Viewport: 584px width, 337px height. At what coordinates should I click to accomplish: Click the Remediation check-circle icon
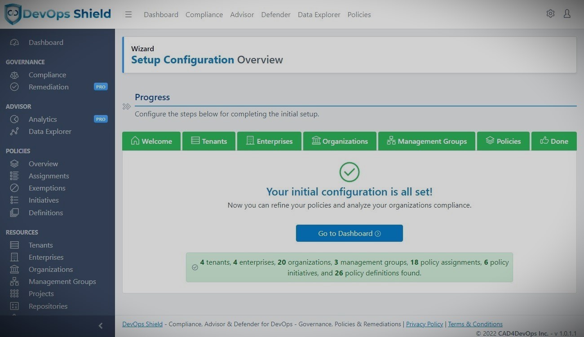[x=14, y=87]
